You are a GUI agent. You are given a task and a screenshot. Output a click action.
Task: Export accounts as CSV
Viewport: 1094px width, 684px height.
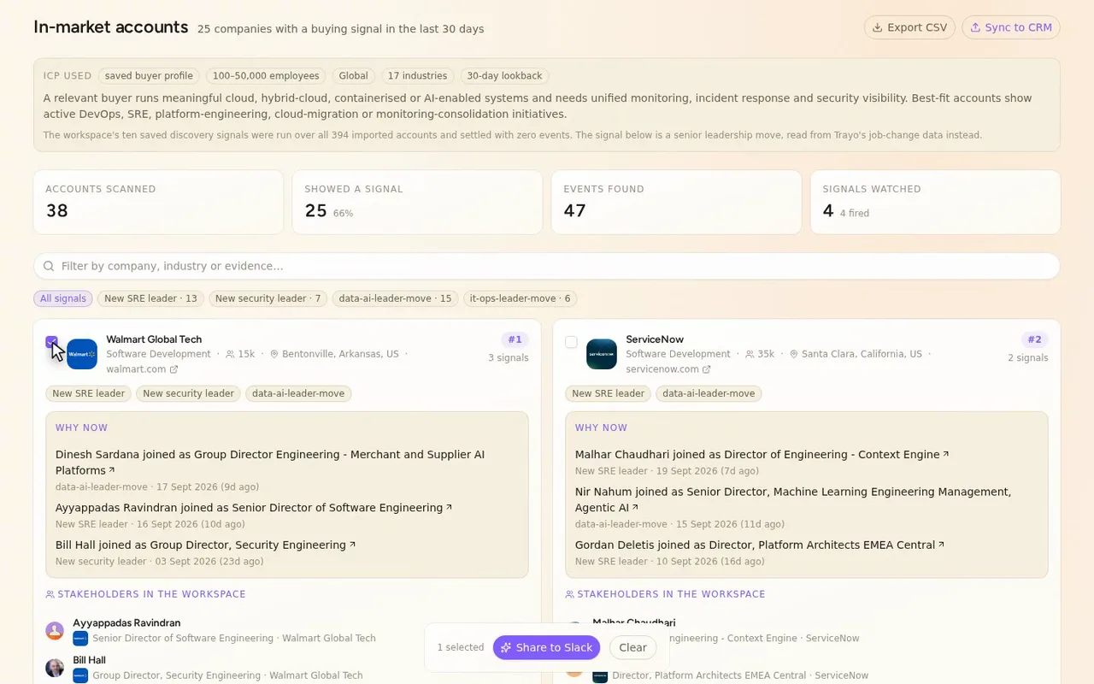tap(909, 27)
